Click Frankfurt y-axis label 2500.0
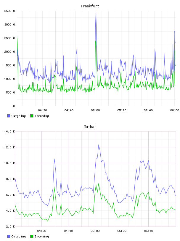Viewport: 180px width, 241px height. (x=9, y=38)
